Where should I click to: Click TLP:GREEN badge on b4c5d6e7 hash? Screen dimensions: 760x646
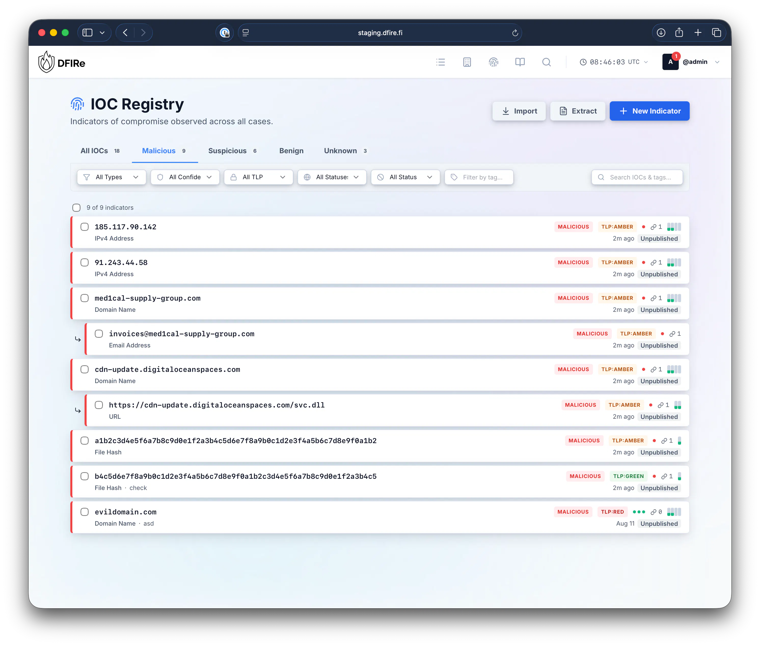coord(628,476)
